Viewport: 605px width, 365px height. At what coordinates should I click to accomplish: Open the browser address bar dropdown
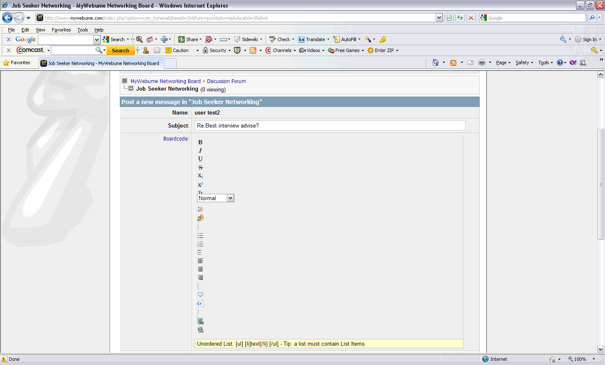click(x=439, y=18)
